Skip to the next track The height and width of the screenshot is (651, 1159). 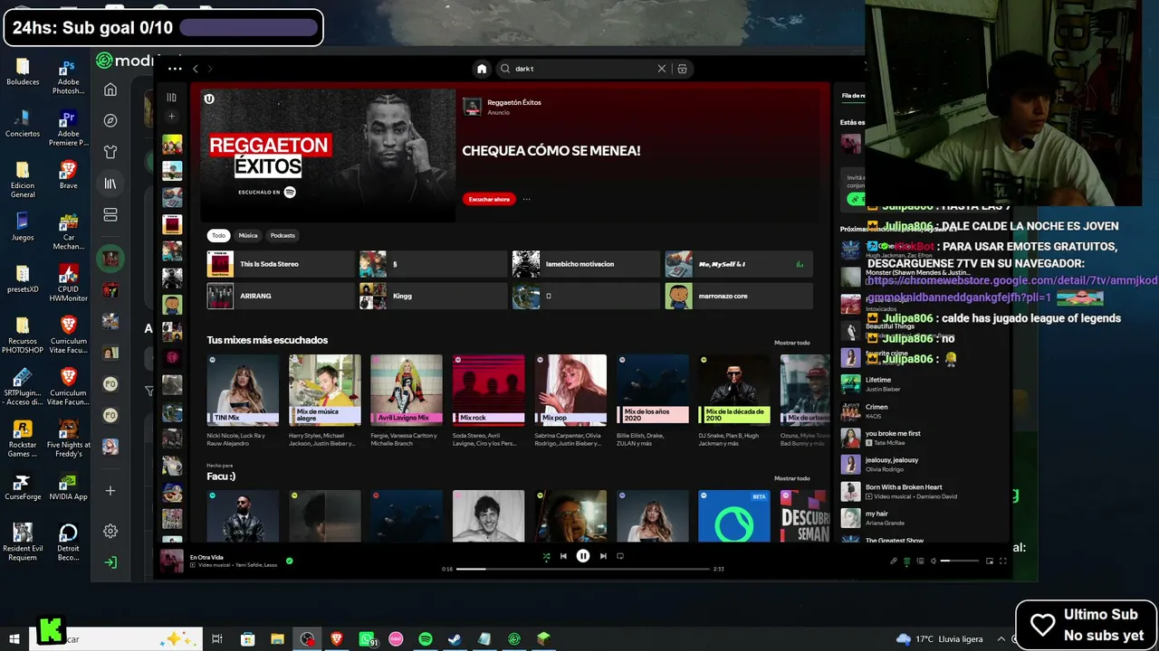click(x=603, y=556)
